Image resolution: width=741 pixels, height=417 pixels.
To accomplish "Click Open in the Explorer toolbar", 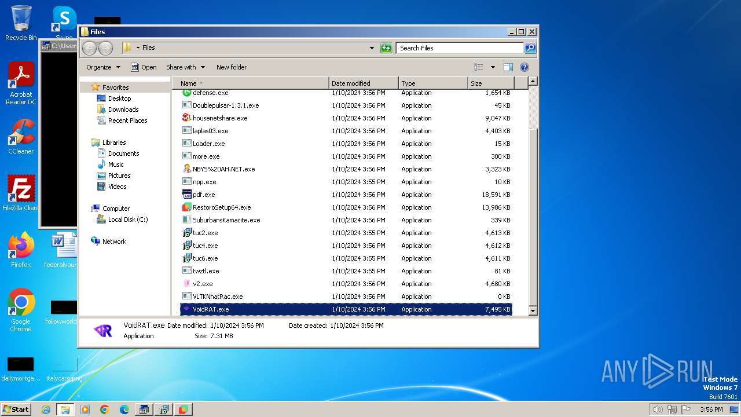I will (x=144, y=67).
